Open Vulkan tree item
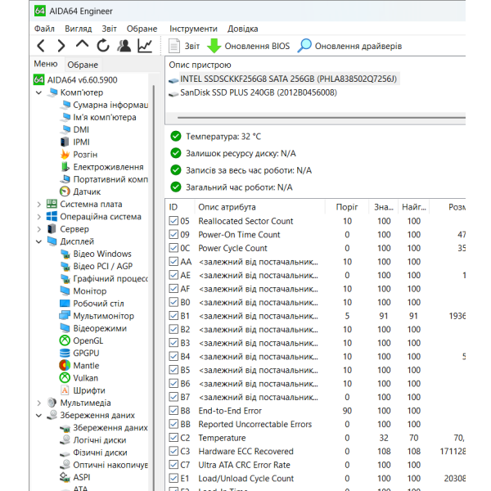Screen dimensions: 491x491 coord(79,378)
